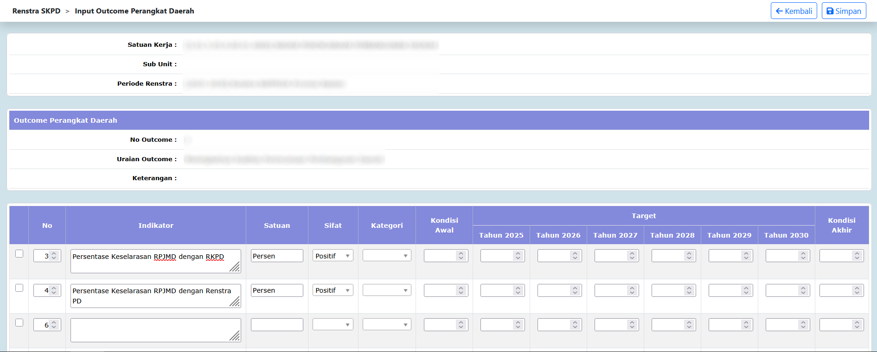Click Tahun 2027 spinner in row 3
Viewport: 877px width, 352px height.
(x=632, y=256)
